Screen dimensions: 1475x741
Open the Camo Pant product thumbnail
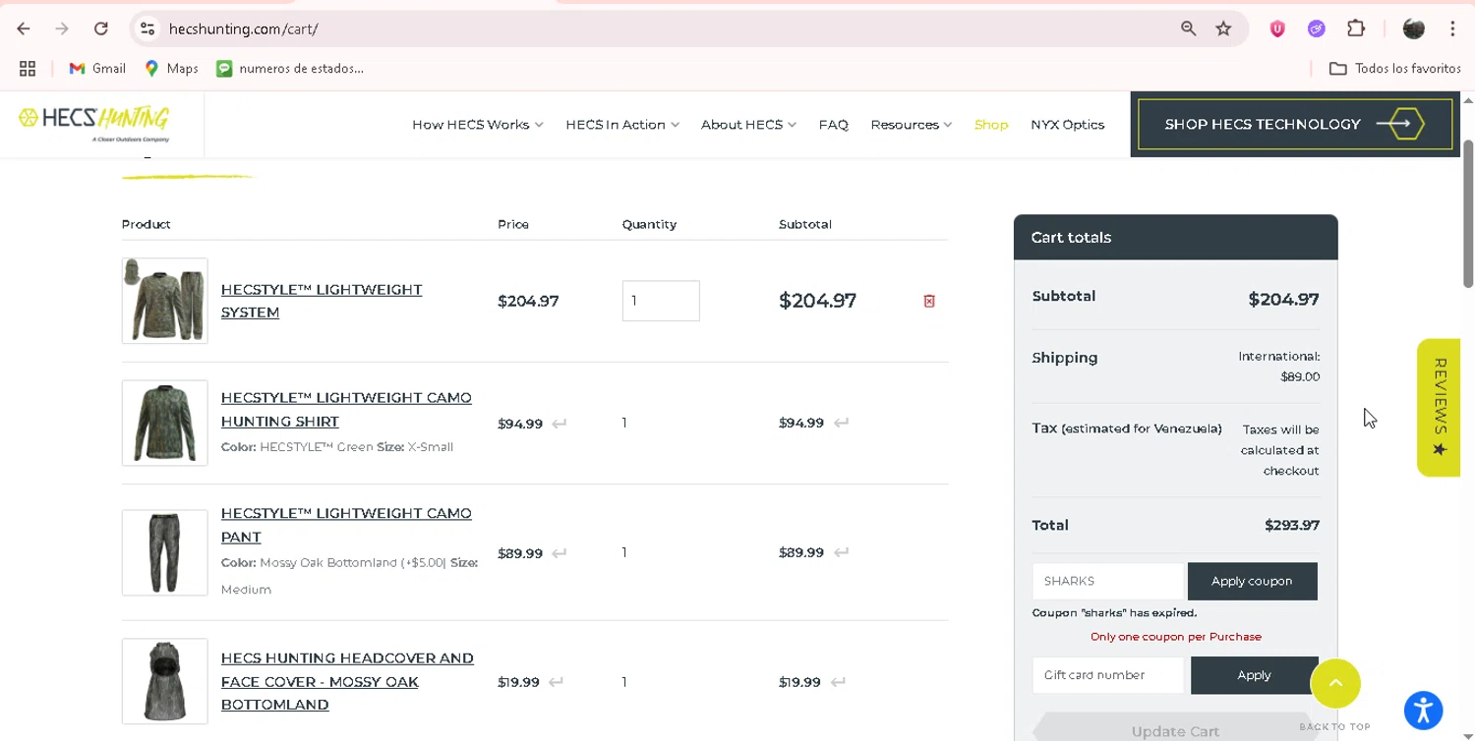coord(164,552)
